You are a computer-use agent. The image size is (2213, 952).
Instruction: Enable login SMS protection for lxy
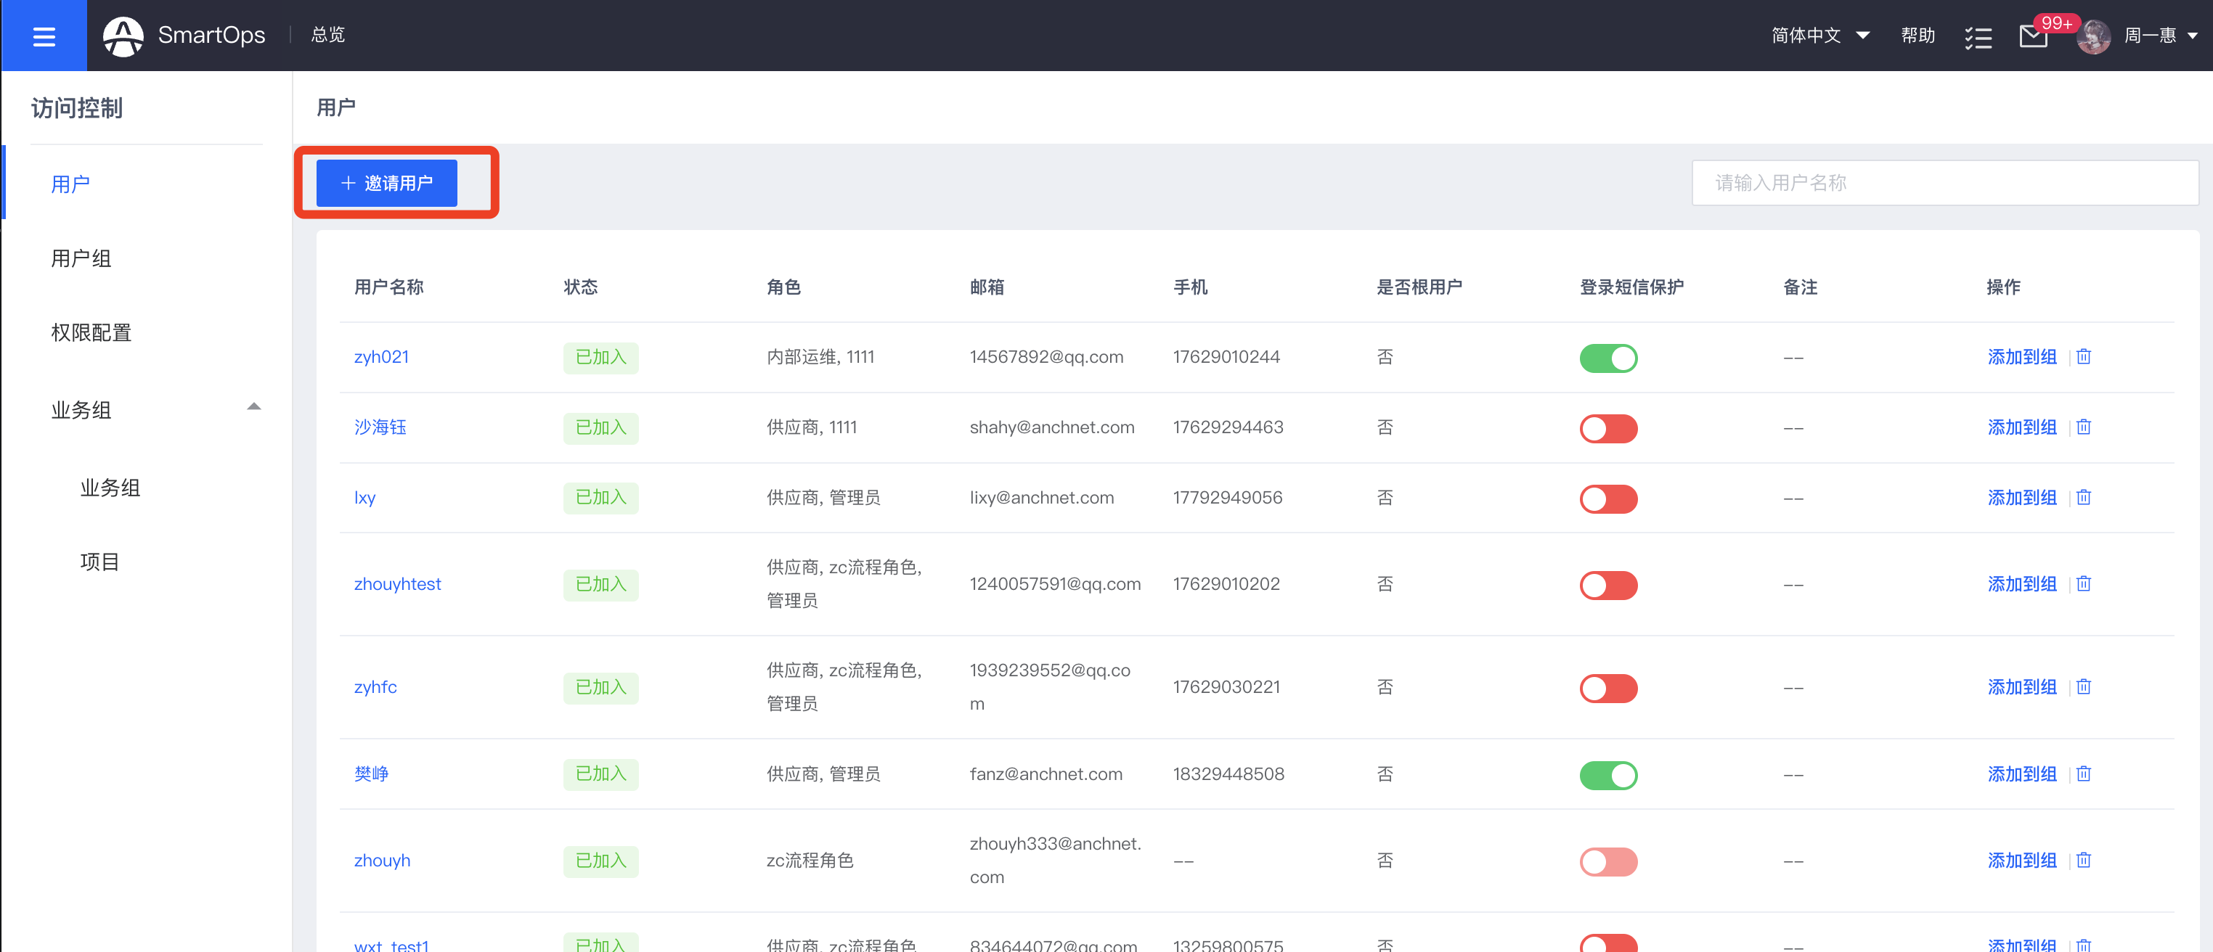[1608, 498]
